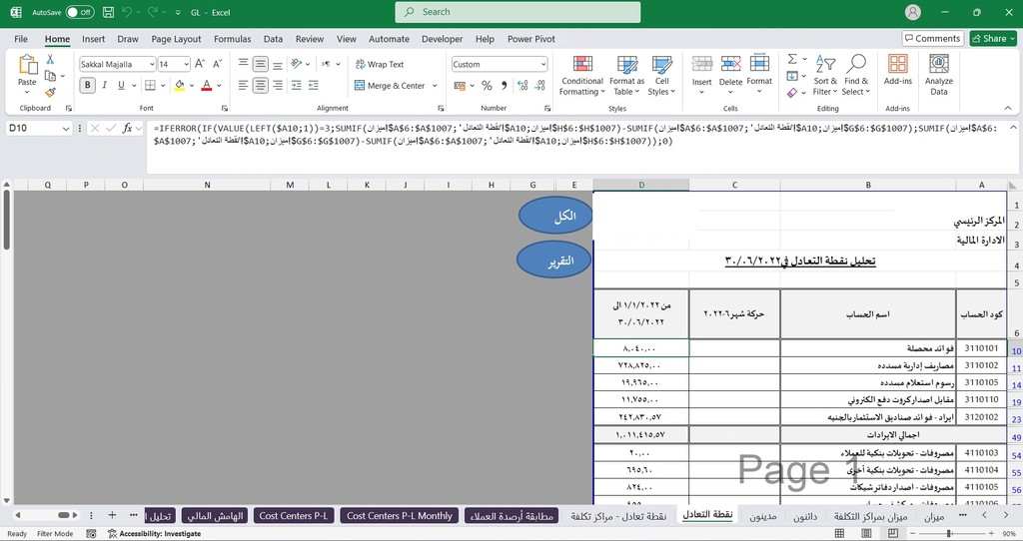Click the Insert Function fx icon
The height and width of the screenshot is (541, 1023).
pos(127,129)
